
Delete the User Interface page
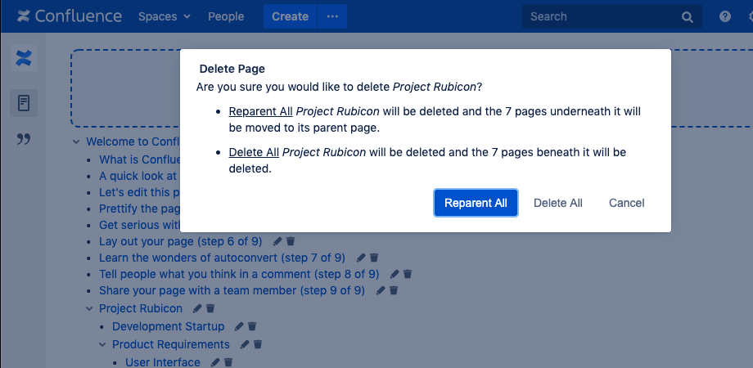tap(228, 362)
